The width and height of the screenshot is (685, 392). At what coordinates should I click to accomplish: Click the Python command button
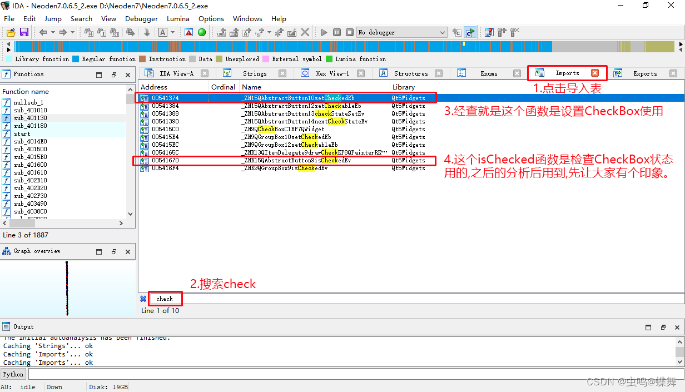(x=14, y=374)
